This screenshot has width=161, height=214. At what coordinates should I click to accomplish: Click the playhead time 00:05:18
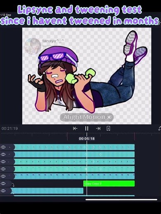click(87, 139)
